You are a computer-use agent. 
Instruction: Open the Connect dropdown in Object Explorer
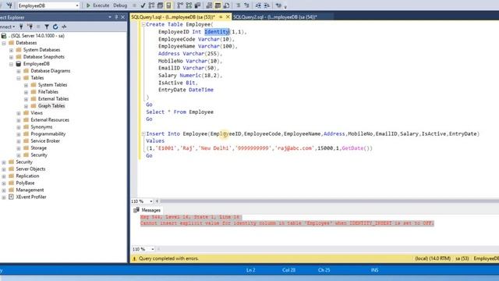tap(7, 27)
